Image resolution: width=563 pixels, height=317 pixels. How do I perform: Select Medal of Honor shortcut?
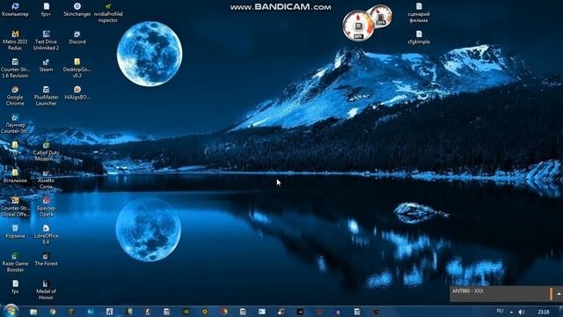coord(46,290)
